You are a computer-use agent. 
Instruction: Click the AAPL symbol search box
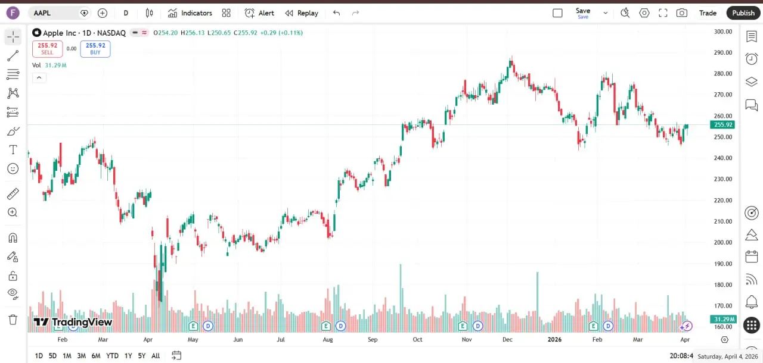(60, 12)
